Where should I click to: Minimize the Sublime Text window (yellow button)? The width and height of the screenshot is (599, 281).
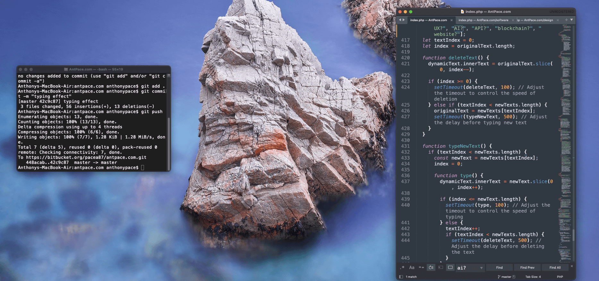coord(405,12)
